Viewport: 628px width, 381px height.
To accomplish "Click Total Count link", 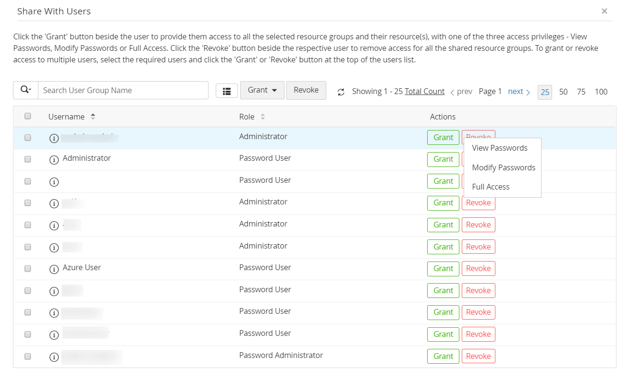I will [x=424, y=92].
